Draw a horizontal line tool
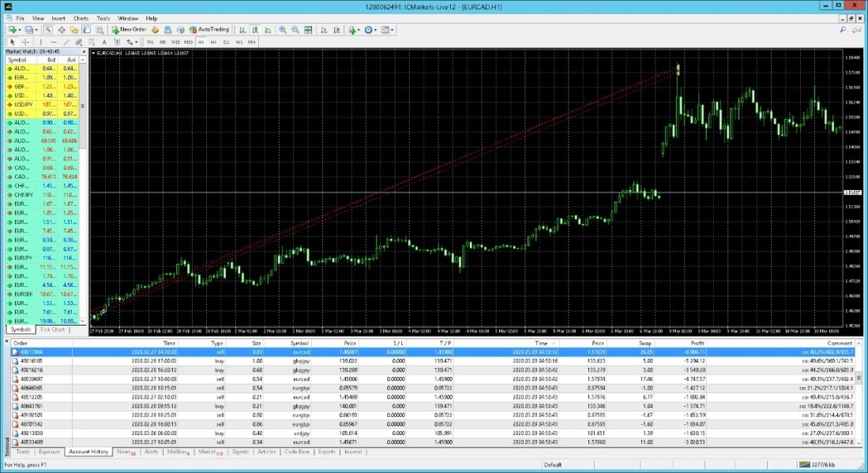Image resolution: width=868 pixels, height=473 pixels. click(53, 42)
